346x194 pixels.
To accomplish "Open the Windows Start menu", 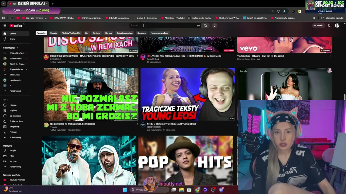I will point(125,190).
